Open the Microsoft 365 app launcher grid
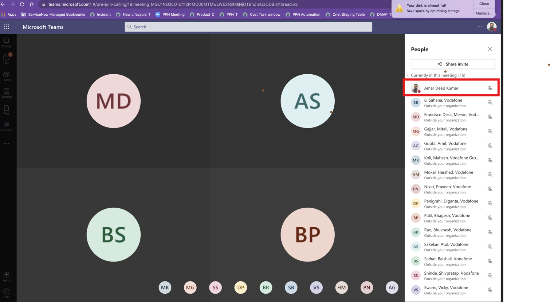 coord(7,27)
